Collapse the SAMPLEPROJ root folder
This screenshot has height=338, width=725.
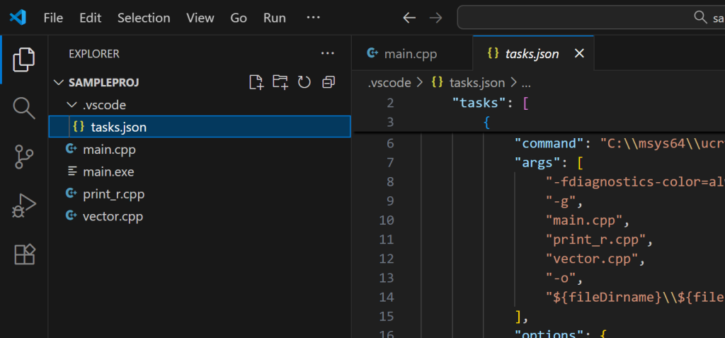(x=59, y=83)
